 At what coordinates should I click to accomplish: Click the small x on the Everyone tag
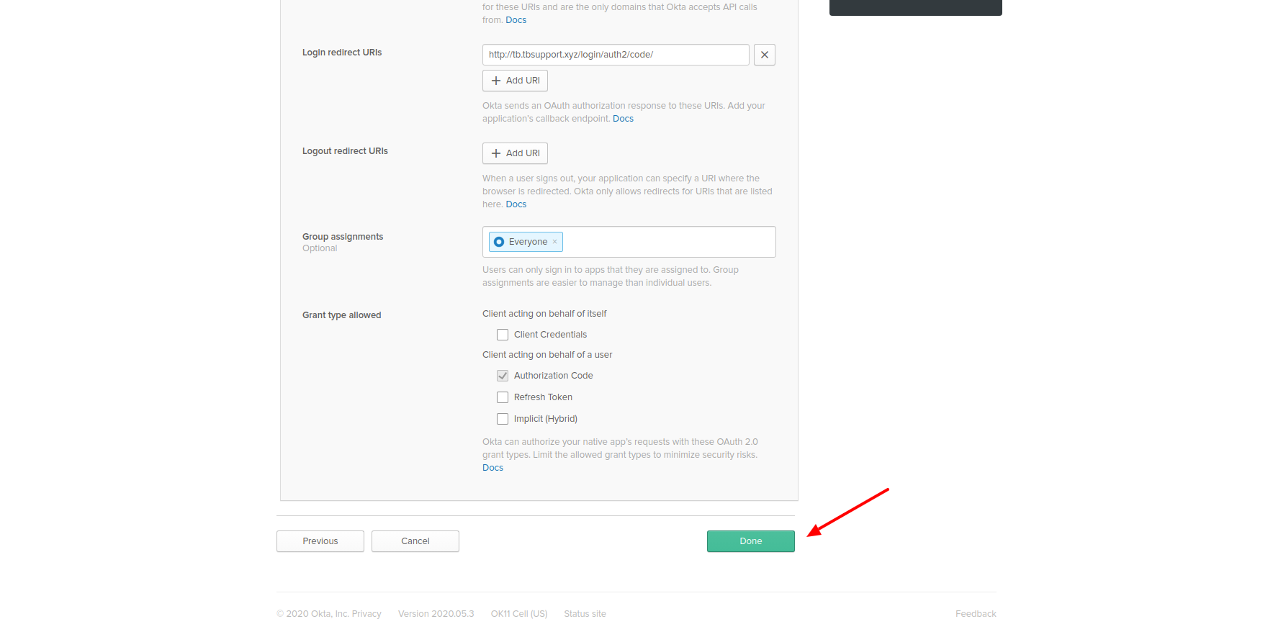554,242
